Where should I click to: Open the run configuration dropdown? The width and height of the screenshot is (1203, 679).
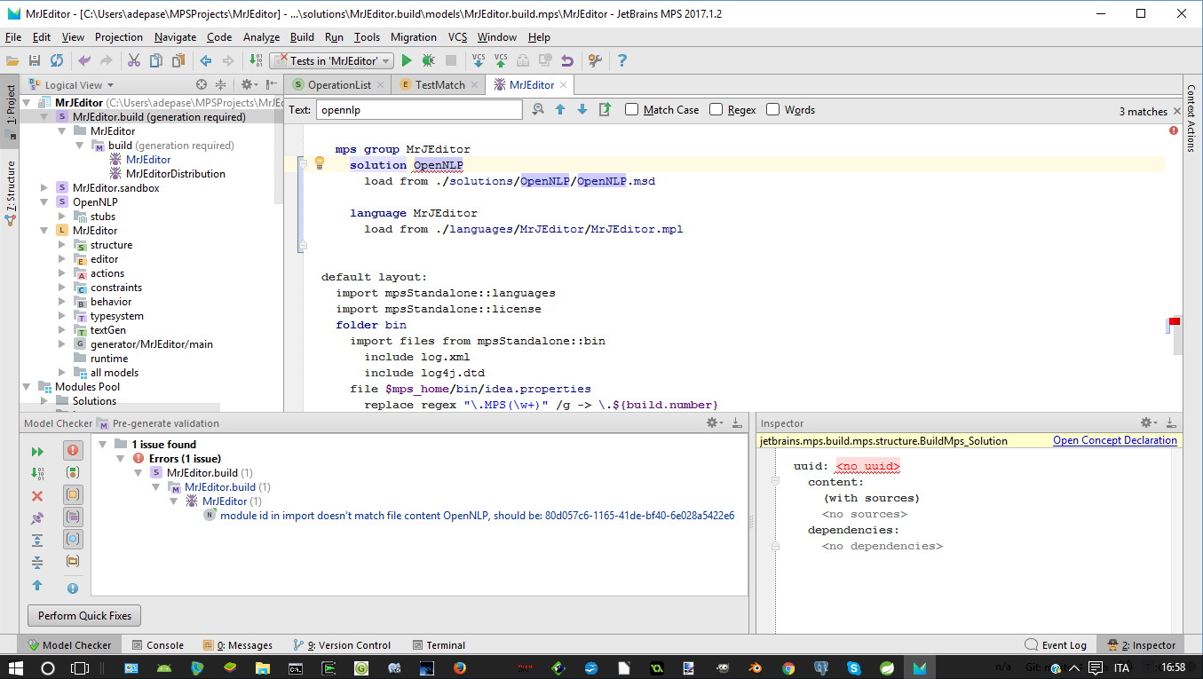pyautogui.click(x=333, y=60)
